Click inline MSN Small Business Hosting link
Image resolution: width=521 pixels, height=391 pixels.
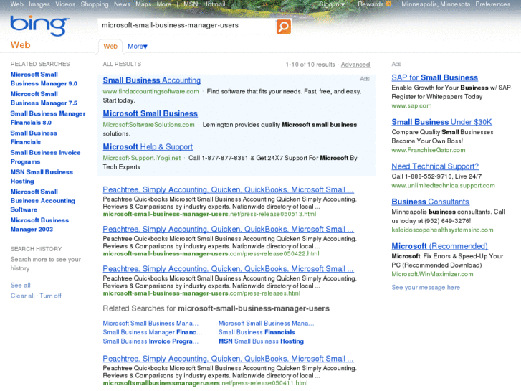[x=261, y=341]
